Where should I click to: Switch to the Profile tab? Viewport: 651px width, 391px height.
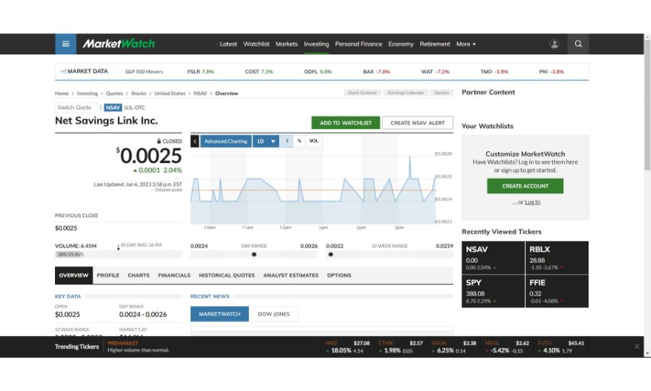tap(108, 275)
